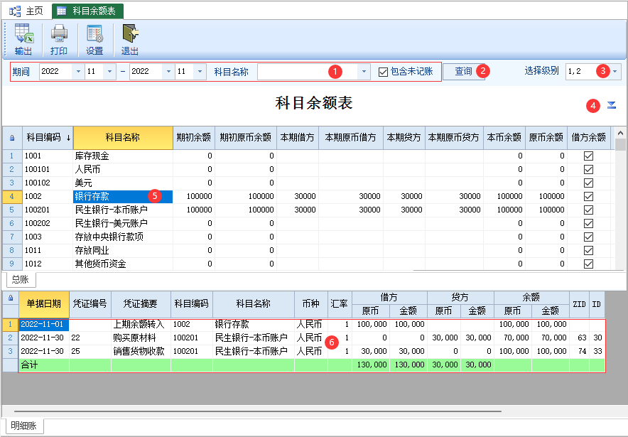Click the 输出 export icon
Viewport: 628px width, 437px height.
point(23,34)
